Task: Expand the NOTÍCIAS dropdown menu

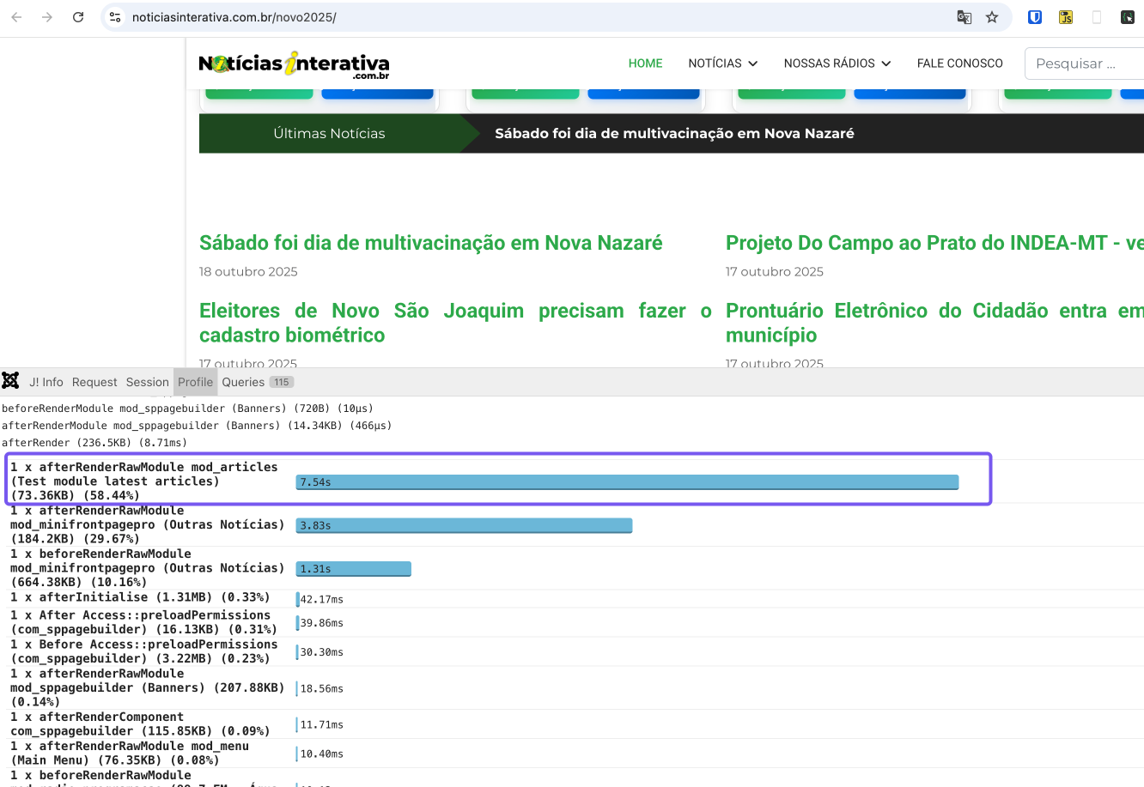Action: pos(722,64)
